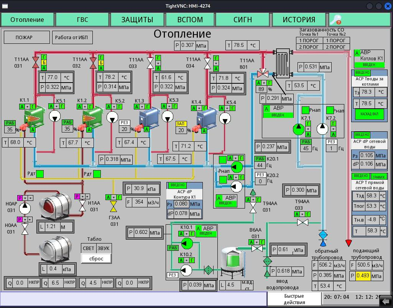
Task: Click the Рдт green indicator under K1.2
Action: pos(97,174)
